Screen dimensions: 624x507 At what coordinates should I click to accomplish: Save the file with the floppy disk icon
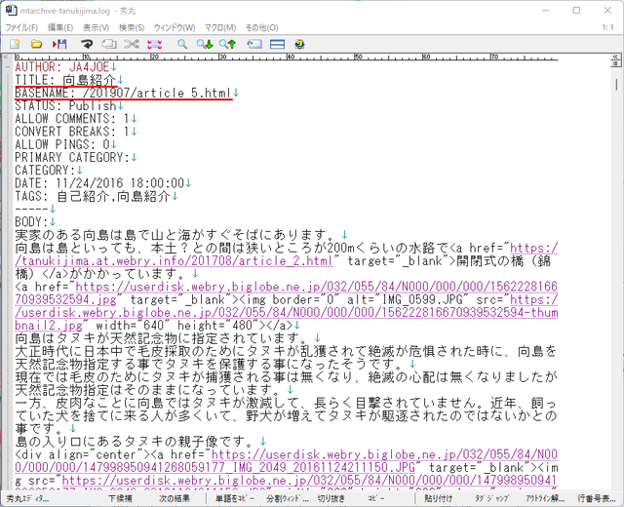pyautogui.click(x=59, y=44)
